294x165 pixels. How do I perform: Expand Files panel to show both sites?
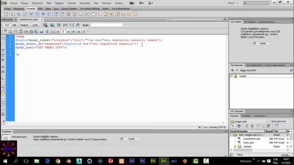277,126
